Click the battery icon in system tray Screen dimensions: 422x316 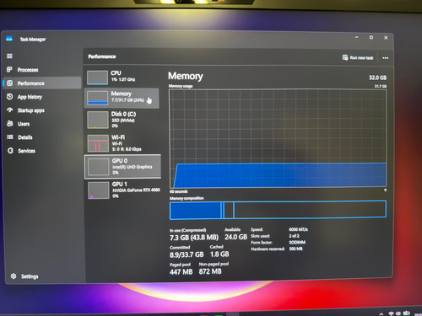click(x=407, y=313)
